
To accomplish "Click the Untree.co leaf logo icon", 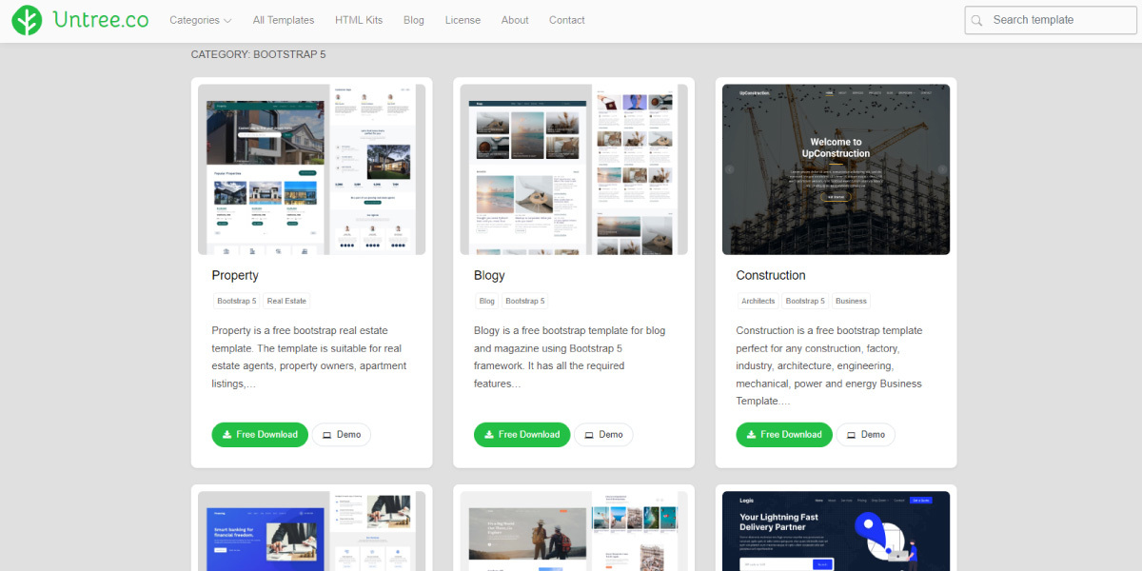I will [27, 20].
